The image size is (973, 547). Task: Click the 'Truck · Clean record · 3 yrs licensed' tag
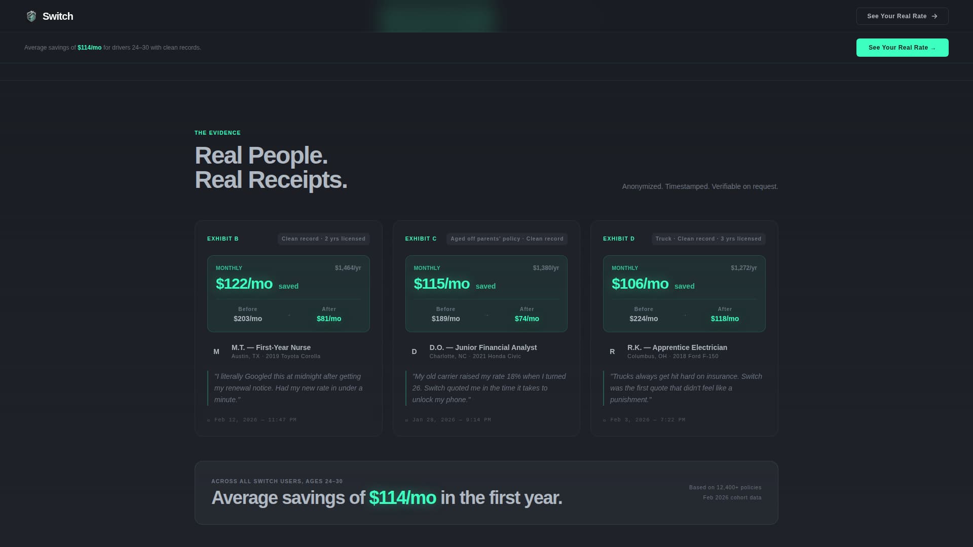tap(708, 239)
